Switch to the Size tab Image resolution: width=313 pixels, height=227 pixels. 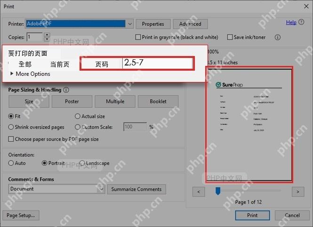[x=29, y=101]
